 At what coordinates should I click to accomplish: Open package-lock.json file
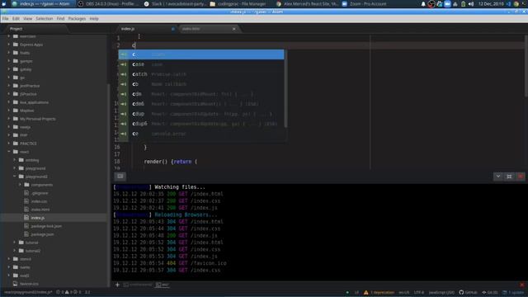tap(46, 226)
